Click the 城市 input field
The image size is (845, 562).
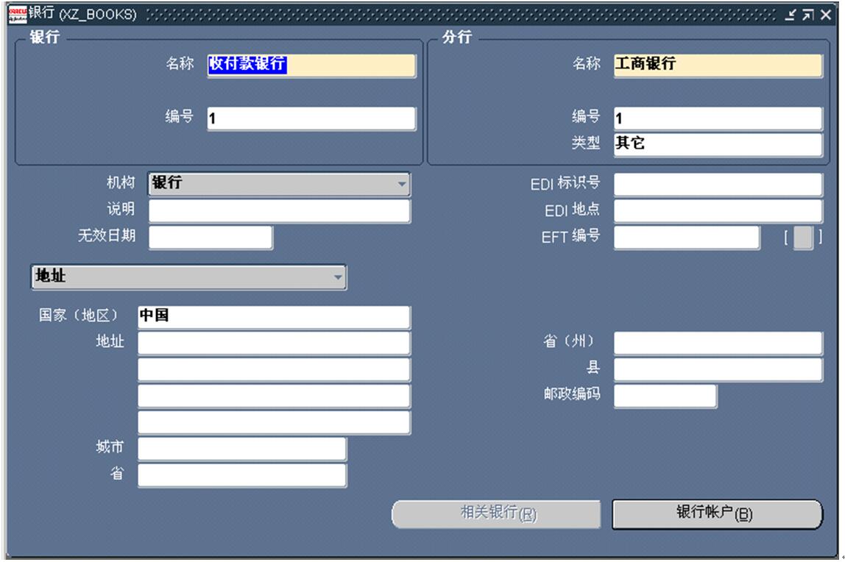pos(241,449)
